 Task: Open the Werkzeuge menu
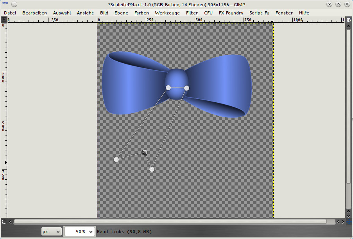point(167,13)
